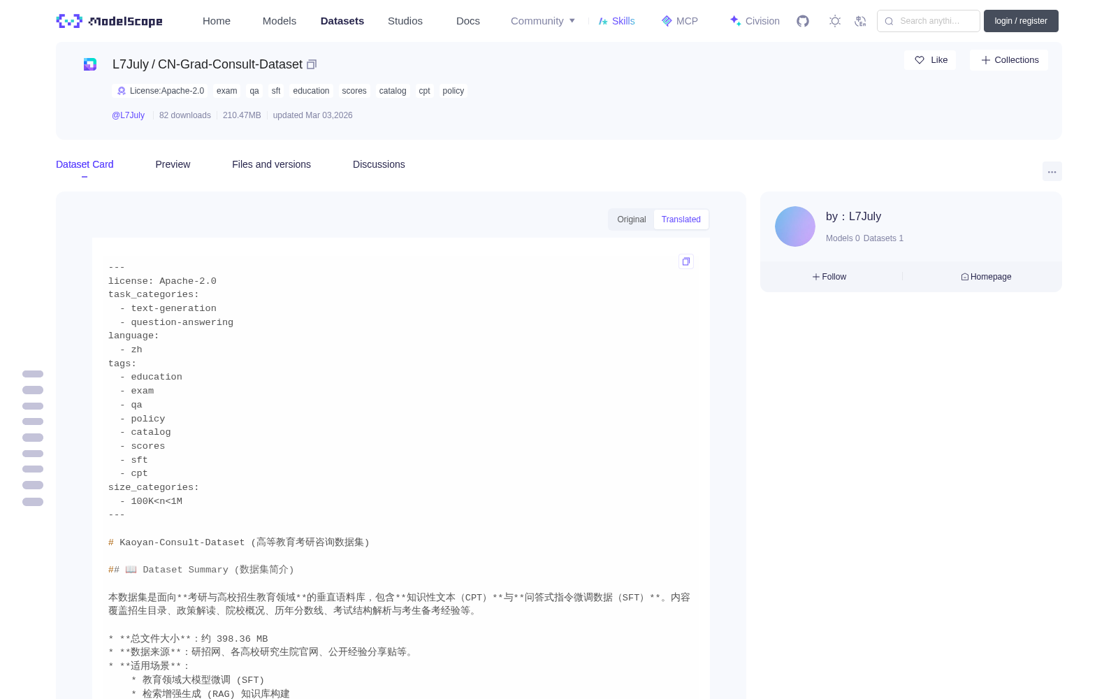Click 'Models 0' in author card
1118x699 pixels.
(x=843, y=238)
